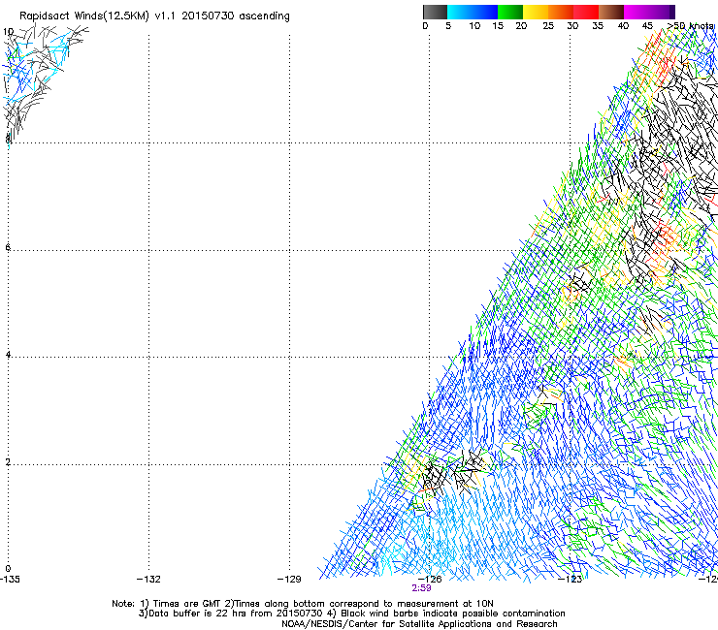This screenshot has width=718, height=630.
Task: Choose the brown 35-40 knots legend segment
Action: tap(611, 12)
